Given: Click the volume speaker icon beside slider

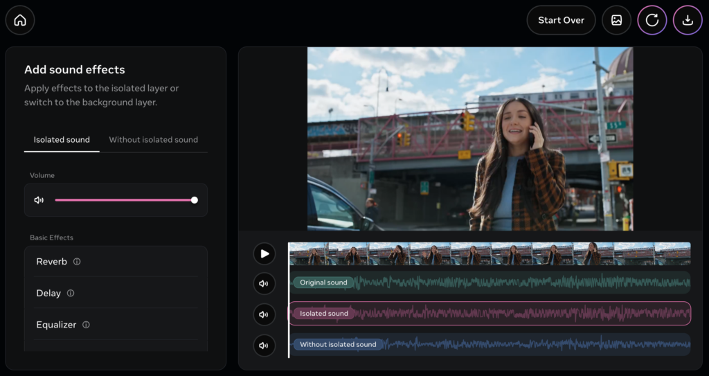Looking at the screenshot, I should (39, 200).
